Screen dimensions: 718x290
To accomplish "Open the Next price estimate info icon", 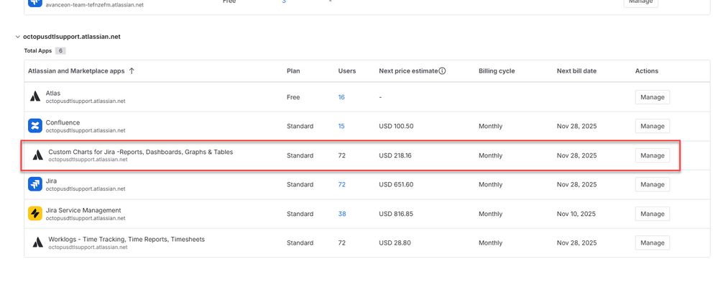I will click(x=442, y=71).
